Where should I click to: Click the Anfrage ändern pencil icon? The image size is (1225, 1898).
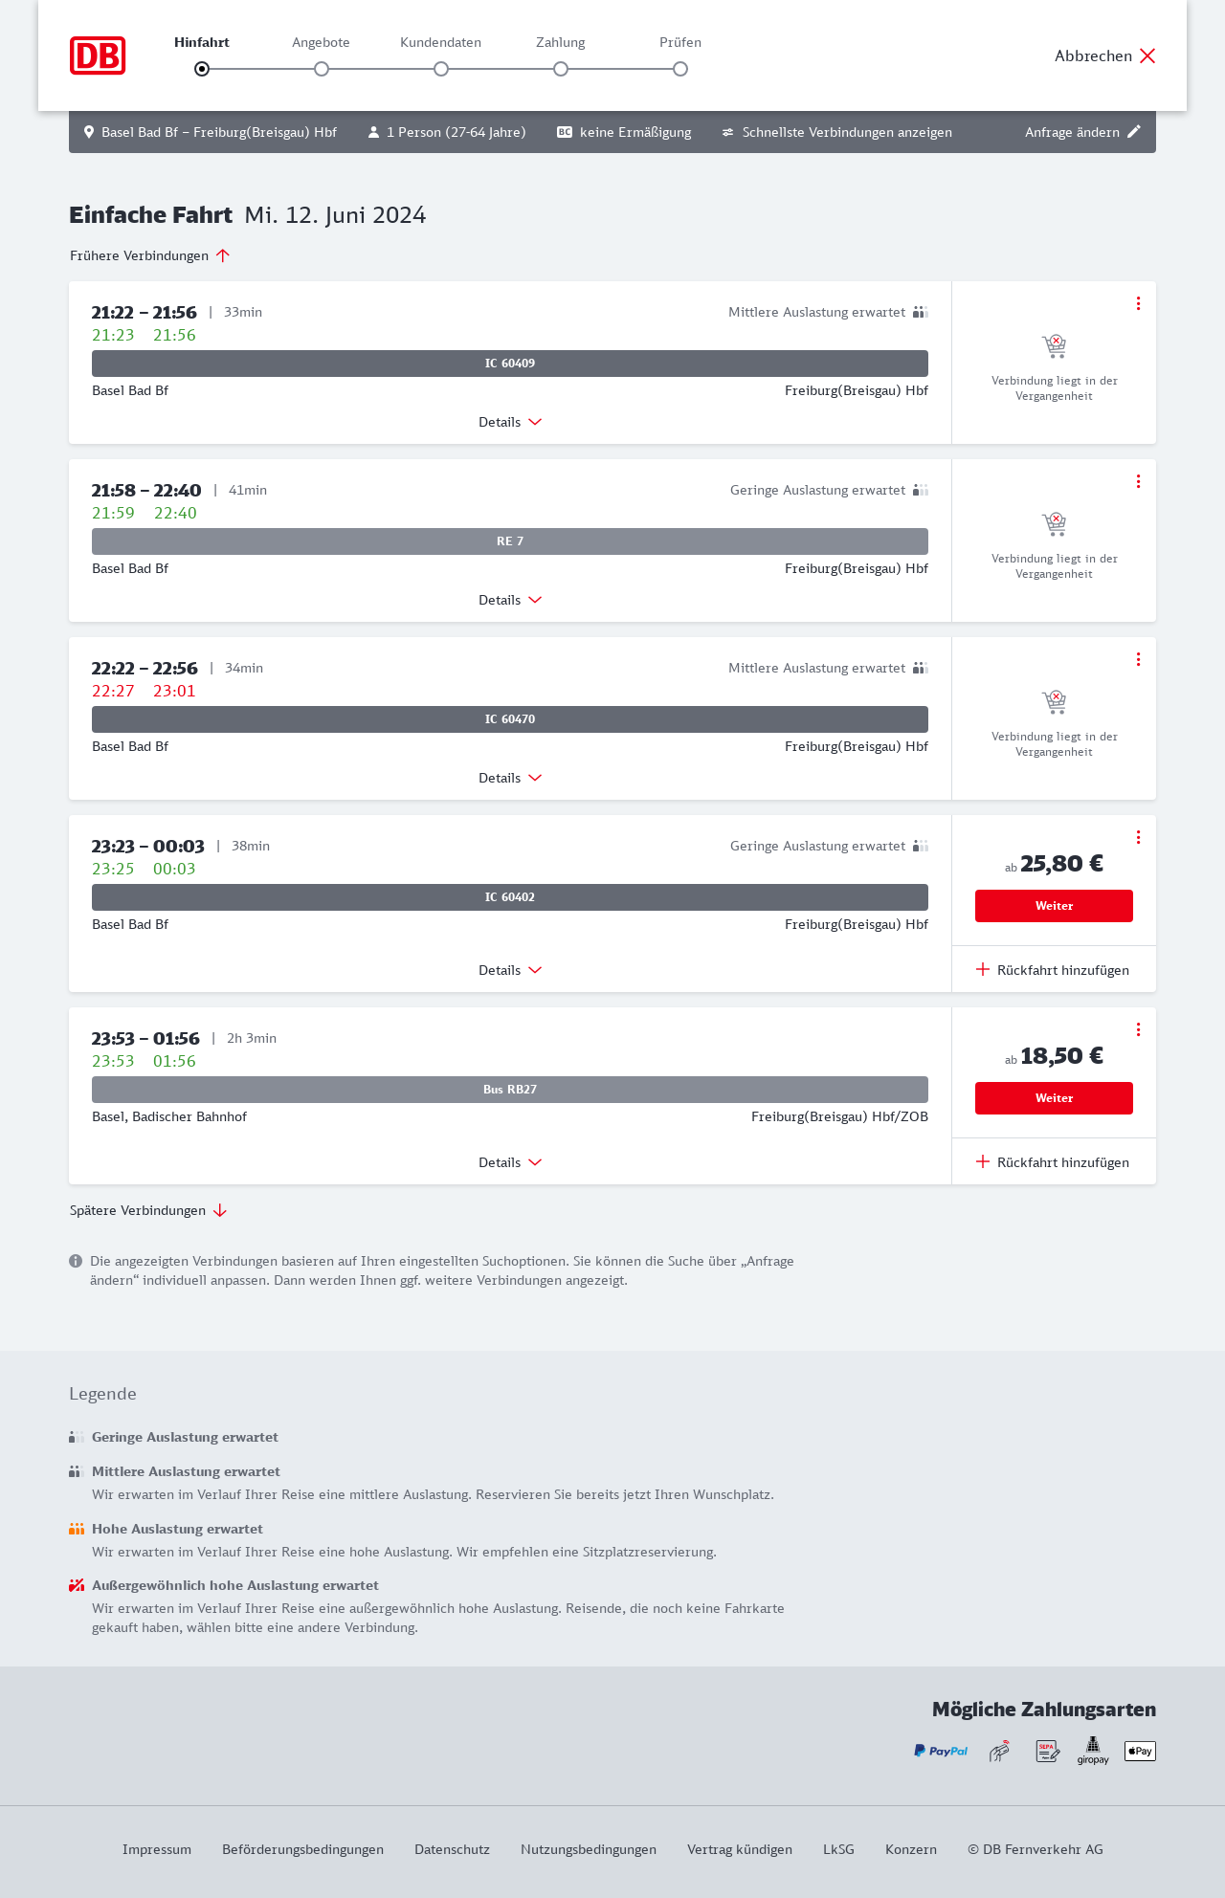[x=1134, y=132]
